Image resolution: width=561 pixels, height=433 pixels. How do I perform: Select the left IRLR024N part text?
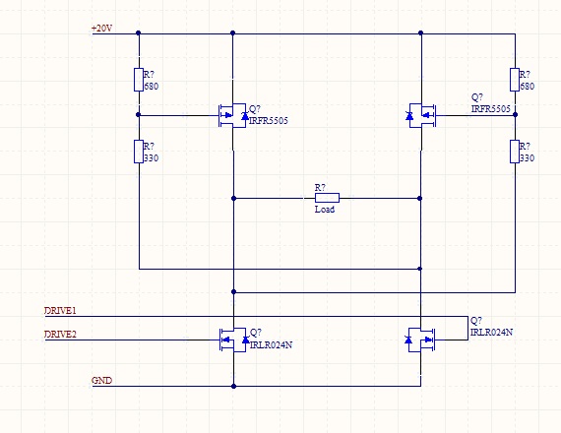pyautogui.click(x=271, y=345)
